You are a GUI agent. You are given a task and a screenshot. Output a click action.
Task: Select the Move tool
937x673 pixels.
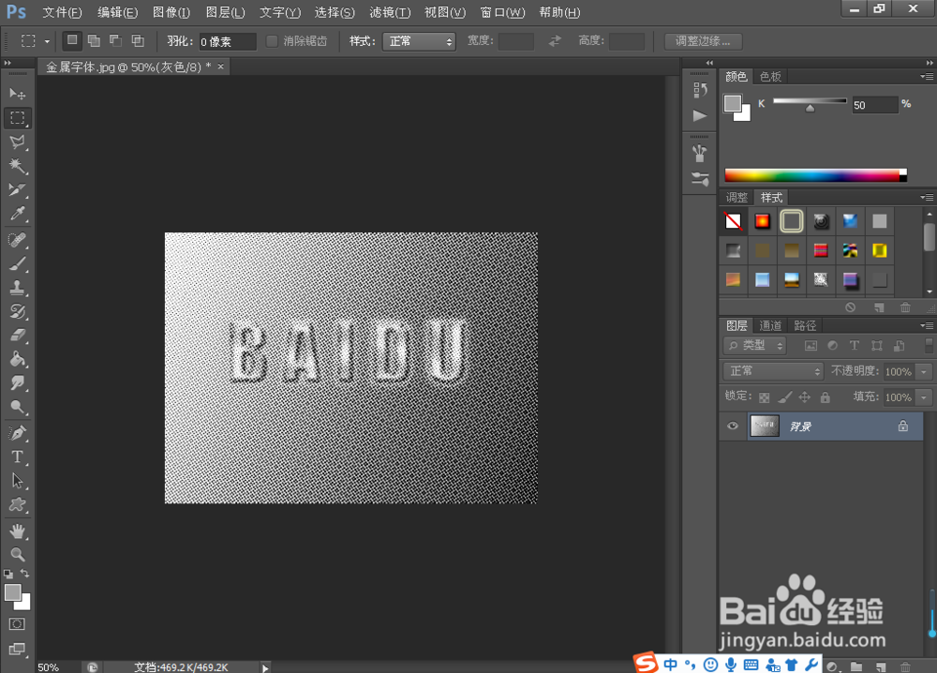coord(17,94)
